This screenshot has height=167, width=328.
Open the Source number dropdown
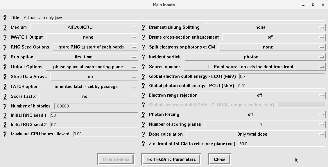pos(254,67)
